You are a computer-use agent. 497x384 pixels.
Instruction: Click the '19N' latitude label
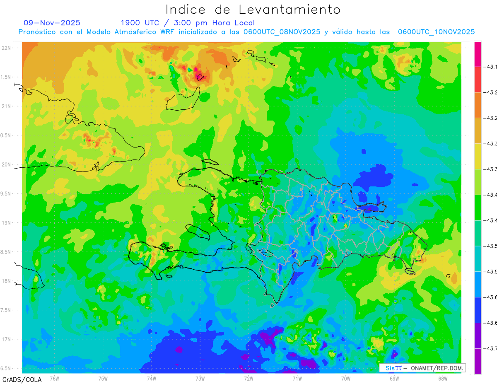click(6, 222)
